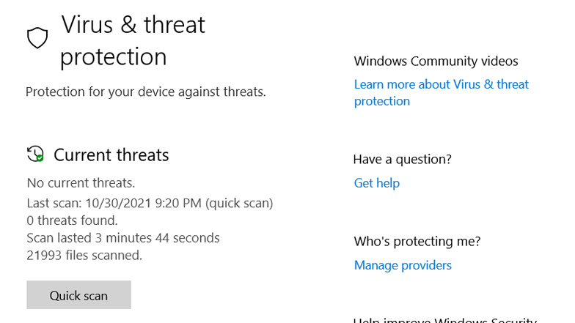The height and width of the screenshot is (323, 575).
Task: Click the No current threats status text
Action: tap(81, 183)
